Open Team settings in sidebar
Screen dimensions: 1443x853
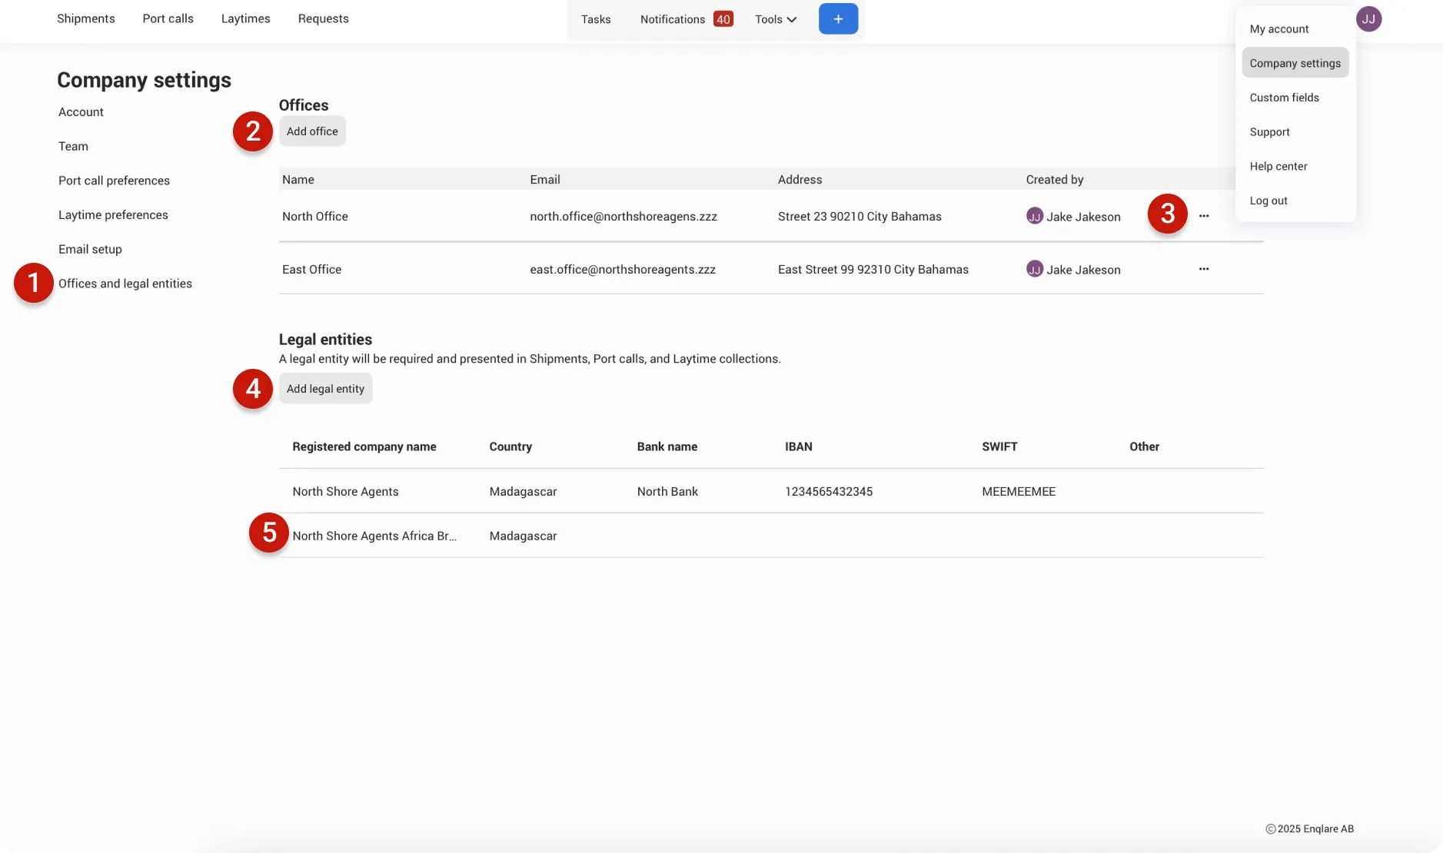tap(73, 146)
